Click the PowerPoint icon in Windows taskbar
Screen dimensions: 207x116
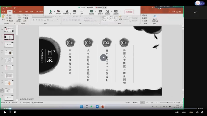tap(102, 106)
